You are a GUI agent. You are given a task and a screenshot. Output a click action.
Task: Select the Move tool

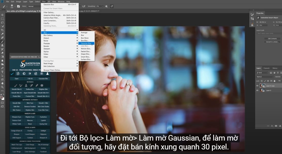2,15
